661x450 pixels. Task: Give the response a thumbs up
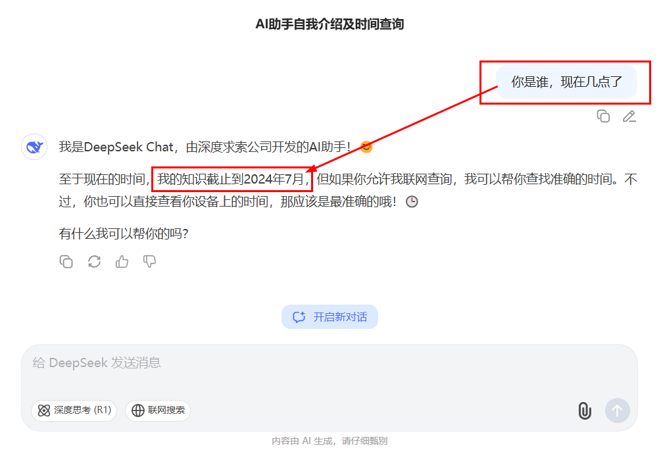[122, 261]
